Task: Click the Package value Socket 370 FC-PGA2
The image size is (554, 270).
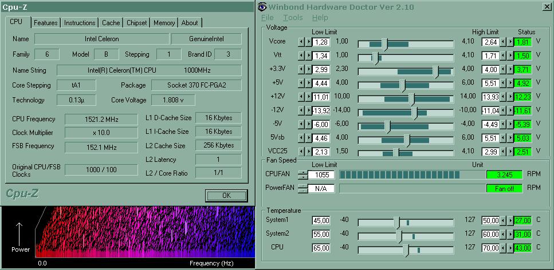Action: [197, 85]
